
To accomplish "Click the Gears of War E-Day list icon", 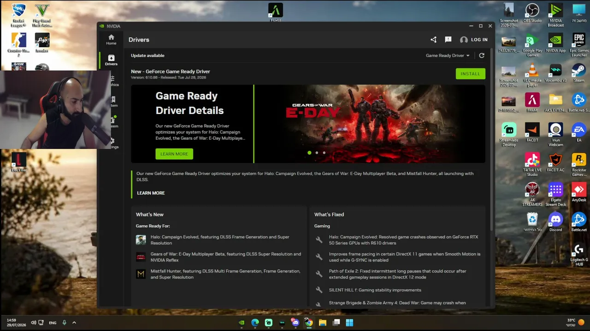I will coord(141,257).
